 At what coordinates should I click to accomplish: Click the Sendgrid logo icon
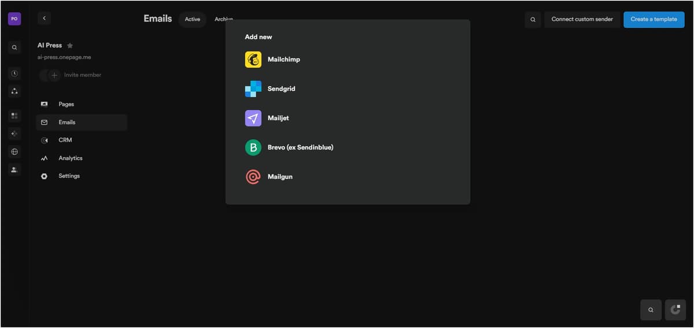click(253, 89)
